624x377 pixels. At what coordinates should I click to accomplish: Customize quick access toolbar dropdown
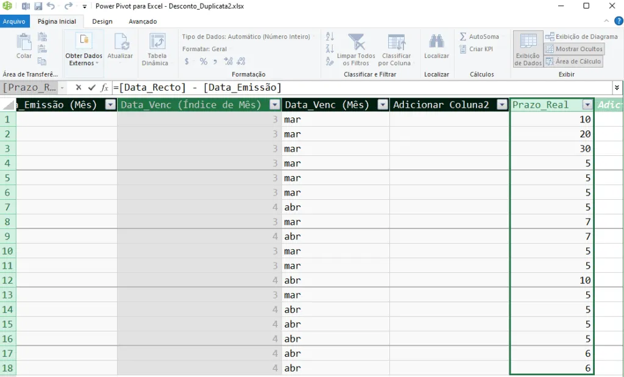(84, 6)
